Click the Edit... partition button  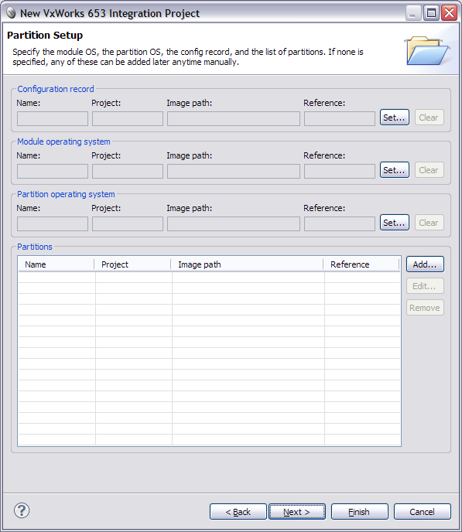[425, 286]
